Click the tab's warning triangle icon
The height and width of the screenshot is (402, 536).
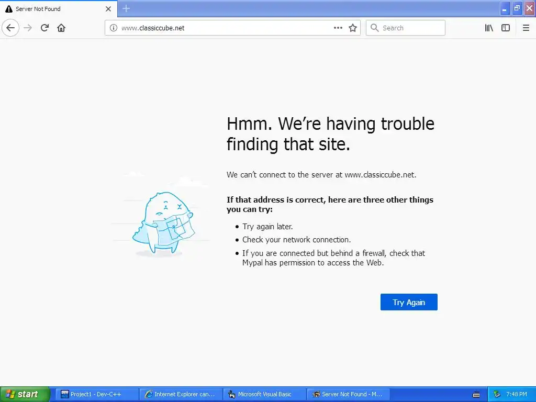(9, 9)
